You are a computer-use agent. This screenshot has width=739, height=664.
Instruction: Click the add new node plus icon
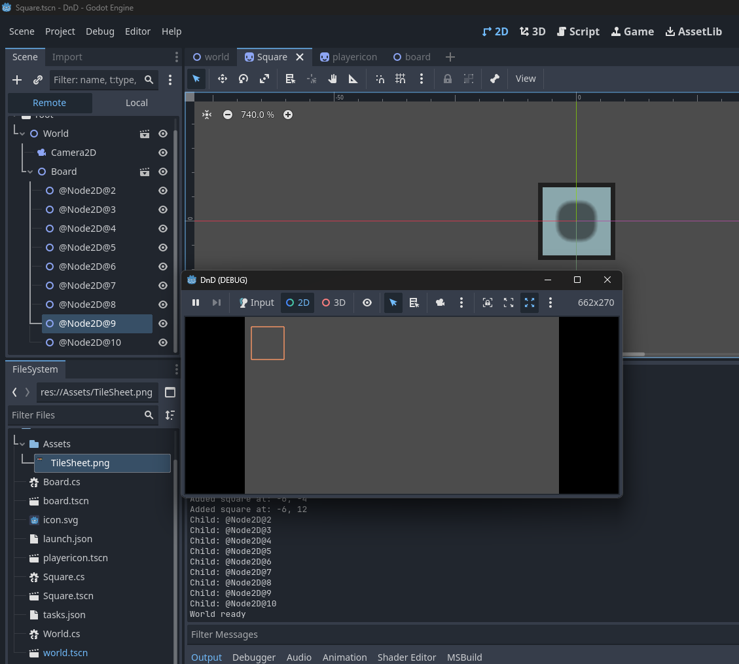tap(17, 80)
